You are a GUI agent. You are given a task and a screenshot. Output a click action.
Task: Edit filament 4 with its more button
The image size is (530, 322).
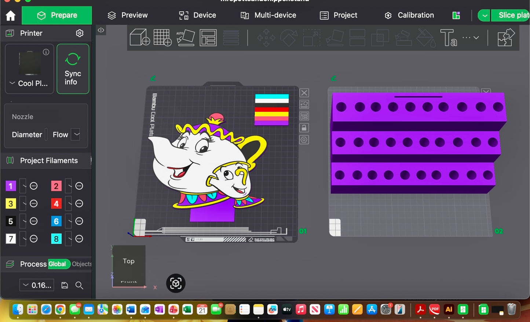(x=79, y=204)
